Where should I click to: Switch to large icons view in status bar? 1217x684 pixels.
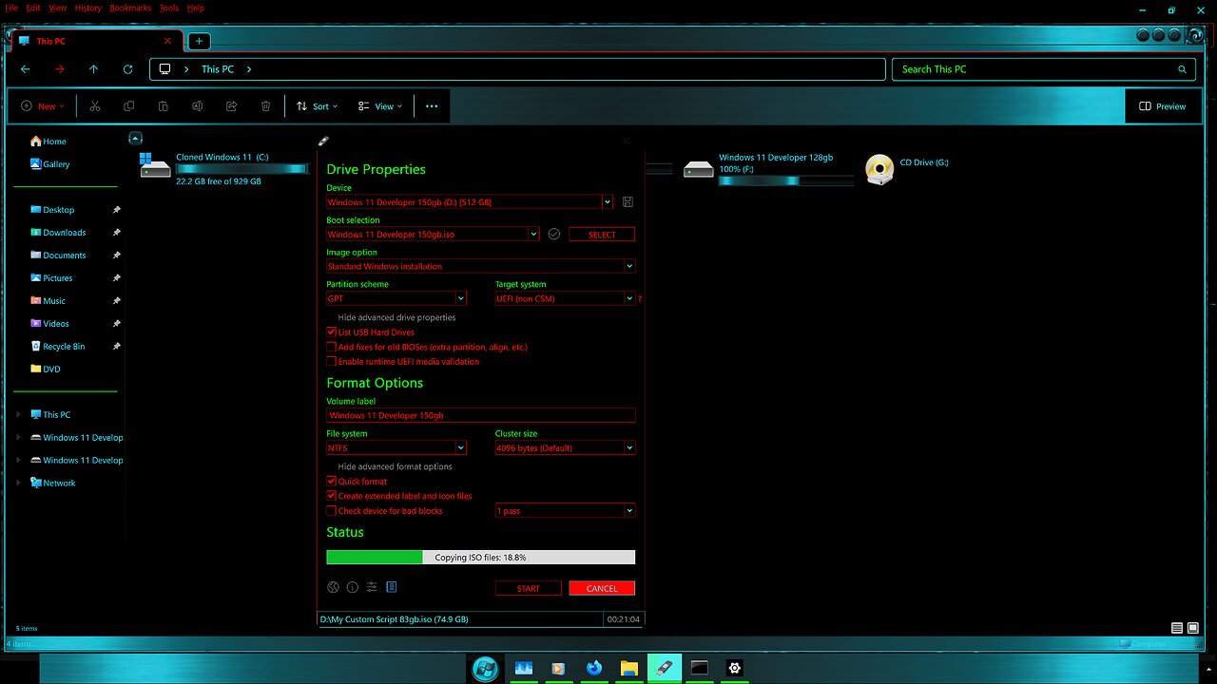(1192, 628)
